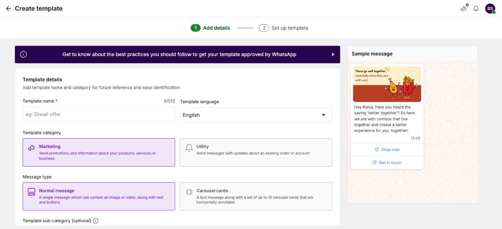Open the announcements megaphone icon

(x=464, y=8)
